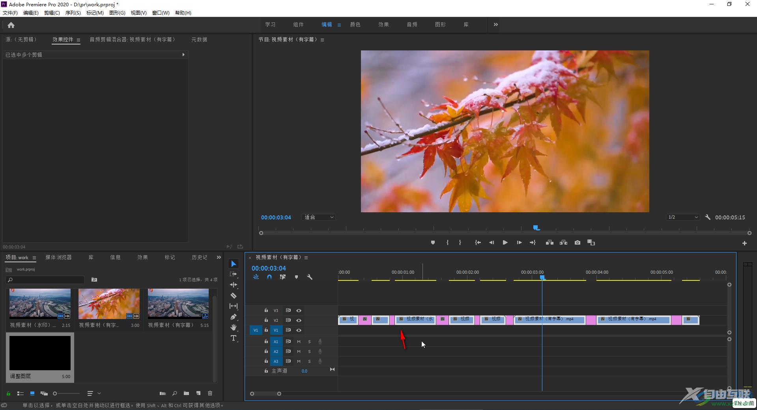Open the zoom level dropdown 适合
757x410 pixels.
pyautogui.click(x=318, y=217)
